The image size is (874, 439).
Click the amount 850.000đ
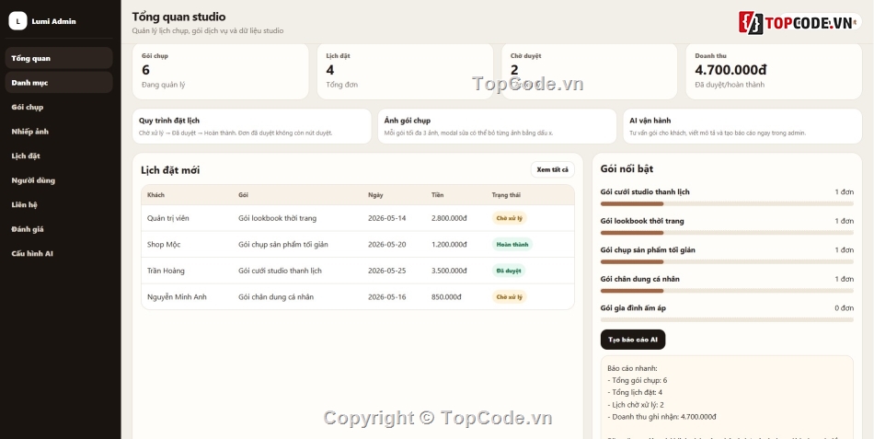(x=446, y=296)
